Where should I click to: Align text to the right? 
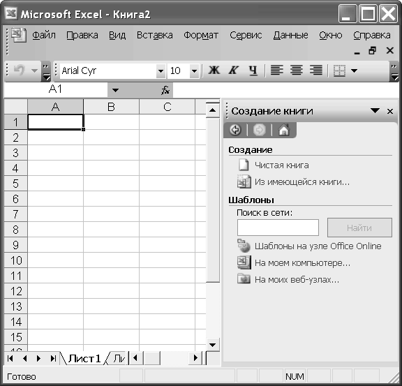pyautogui.click(x=316, y=70)
